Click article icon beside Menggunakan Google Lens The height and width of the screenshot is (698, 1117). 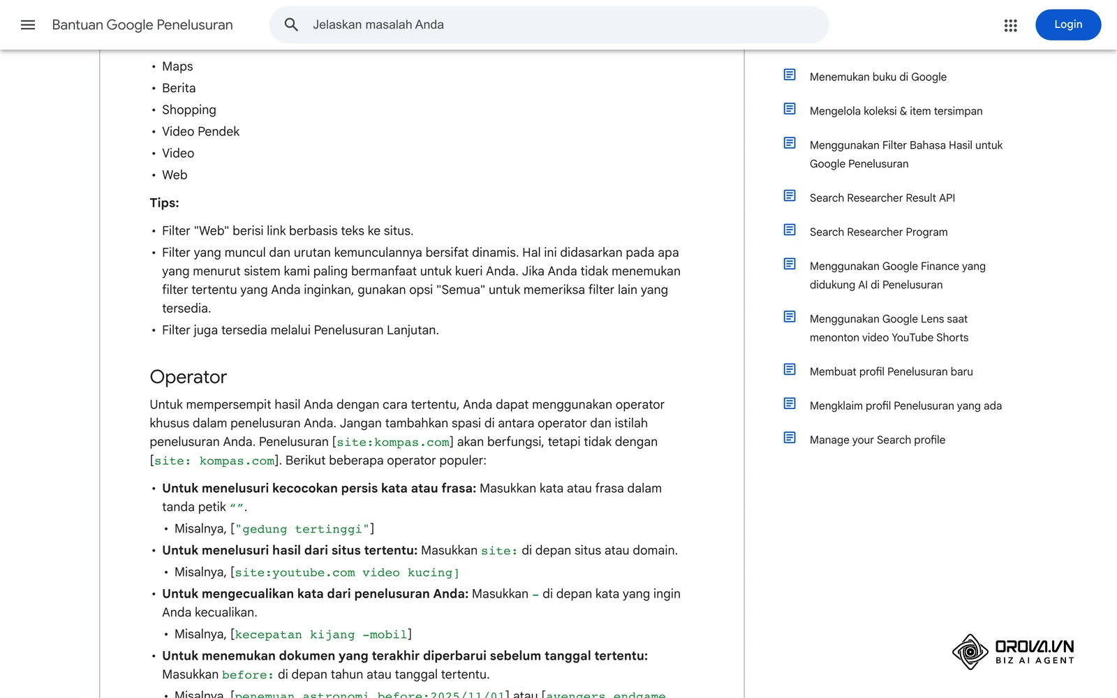click(790, 317)
